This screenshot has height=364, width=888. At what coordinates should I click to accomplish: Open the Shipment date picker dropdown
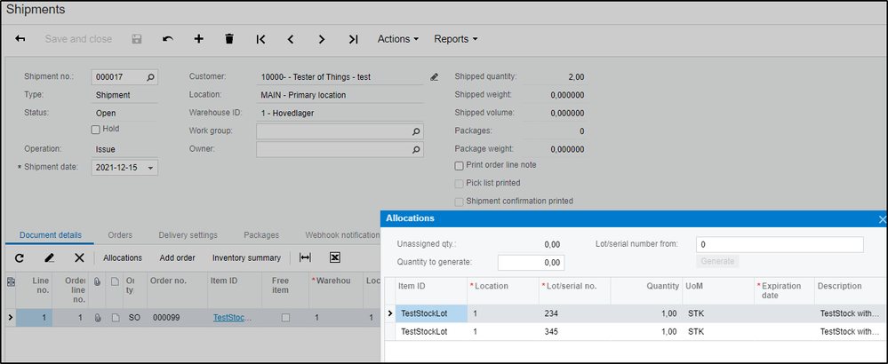[150, 168]
